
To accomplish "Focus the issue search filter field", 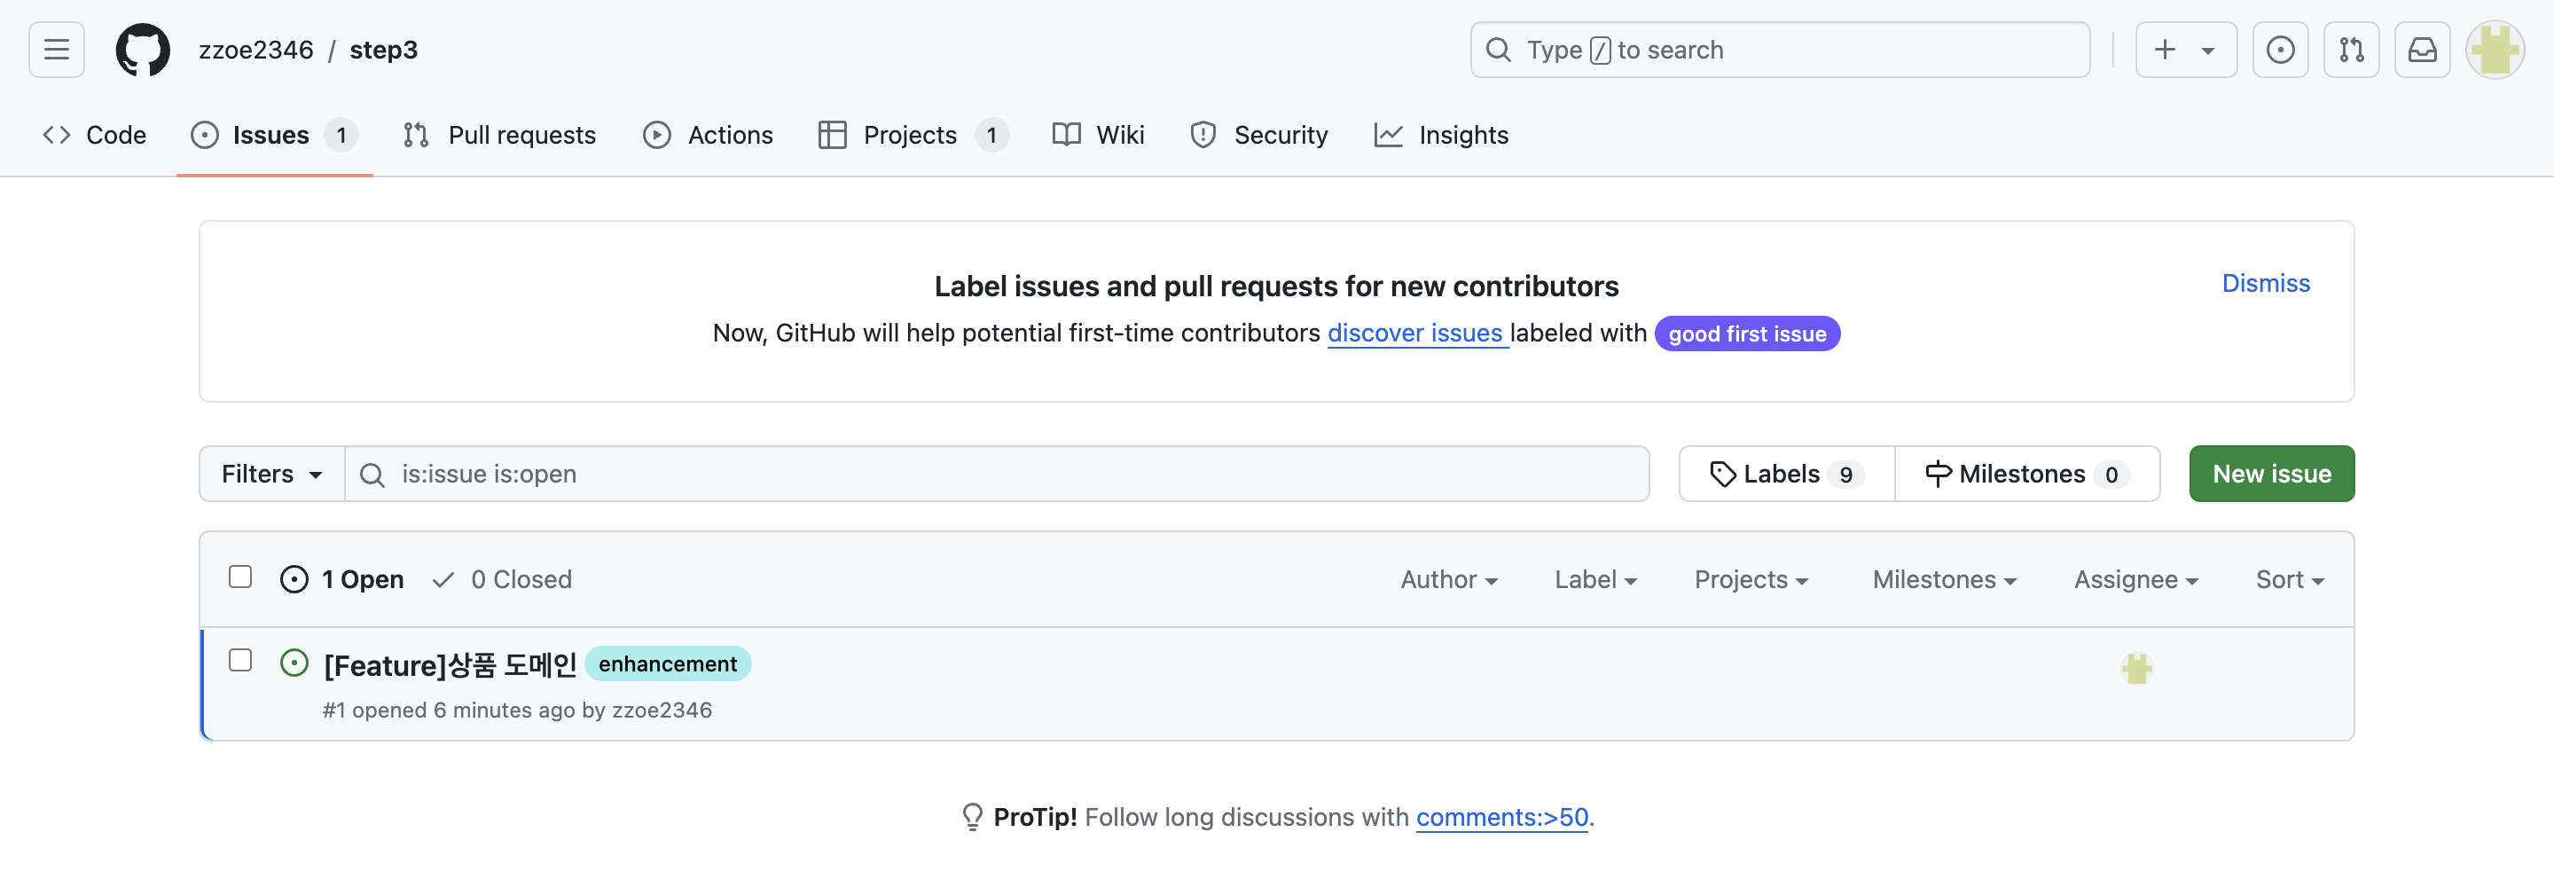I will point(1011,475).
